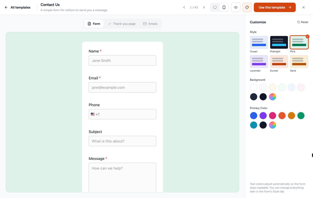The image size is (313, 198).
Task: Click Use this template button
Action: click(275, 7)
